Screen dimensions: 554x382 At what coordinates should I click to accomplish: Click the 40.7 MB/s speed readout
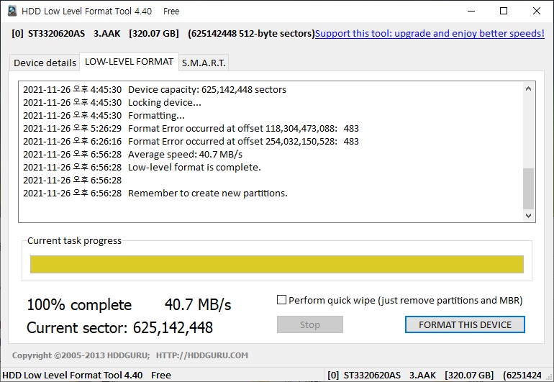198,304
